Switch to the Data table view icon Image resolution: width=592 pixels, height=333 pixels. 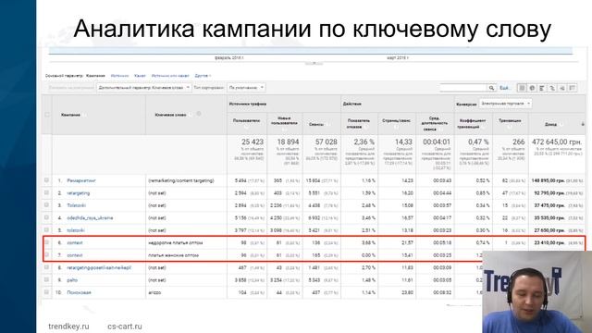(522, 88)
